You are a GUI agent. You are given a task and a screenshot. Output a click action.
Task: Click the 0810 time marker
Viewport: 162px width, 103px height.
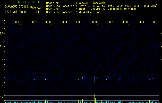coord(156,22)
